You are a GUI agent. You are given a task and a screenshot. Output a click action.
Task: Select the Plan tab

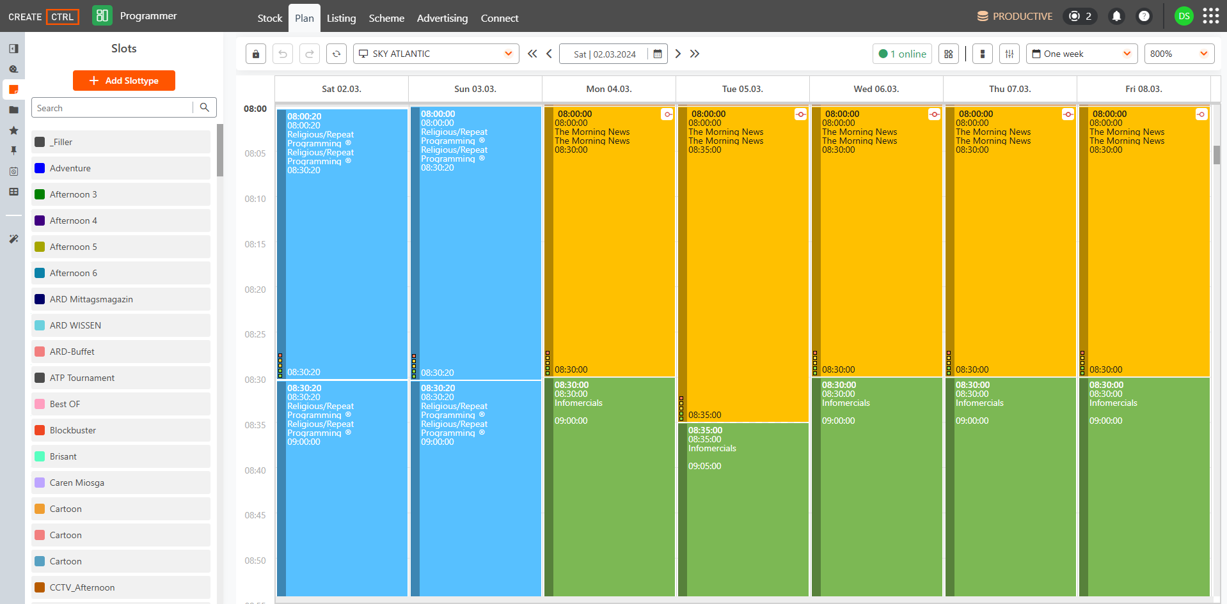[305, 18]
